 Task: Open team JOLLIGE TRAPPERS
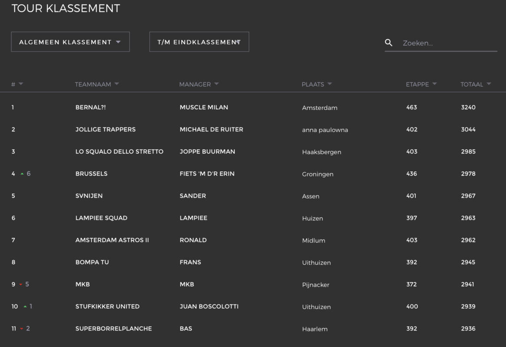tap(105, 129)
